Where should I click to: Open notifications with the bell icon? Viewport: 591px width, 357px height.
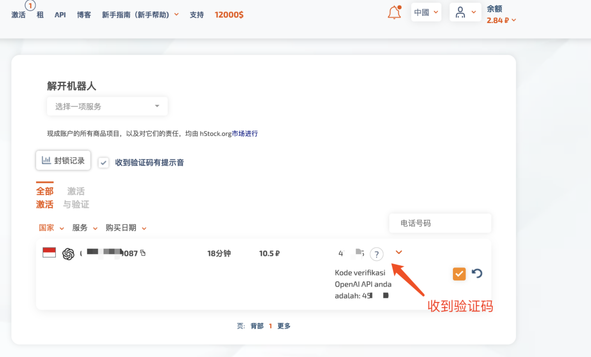click(x=394, y=12)
